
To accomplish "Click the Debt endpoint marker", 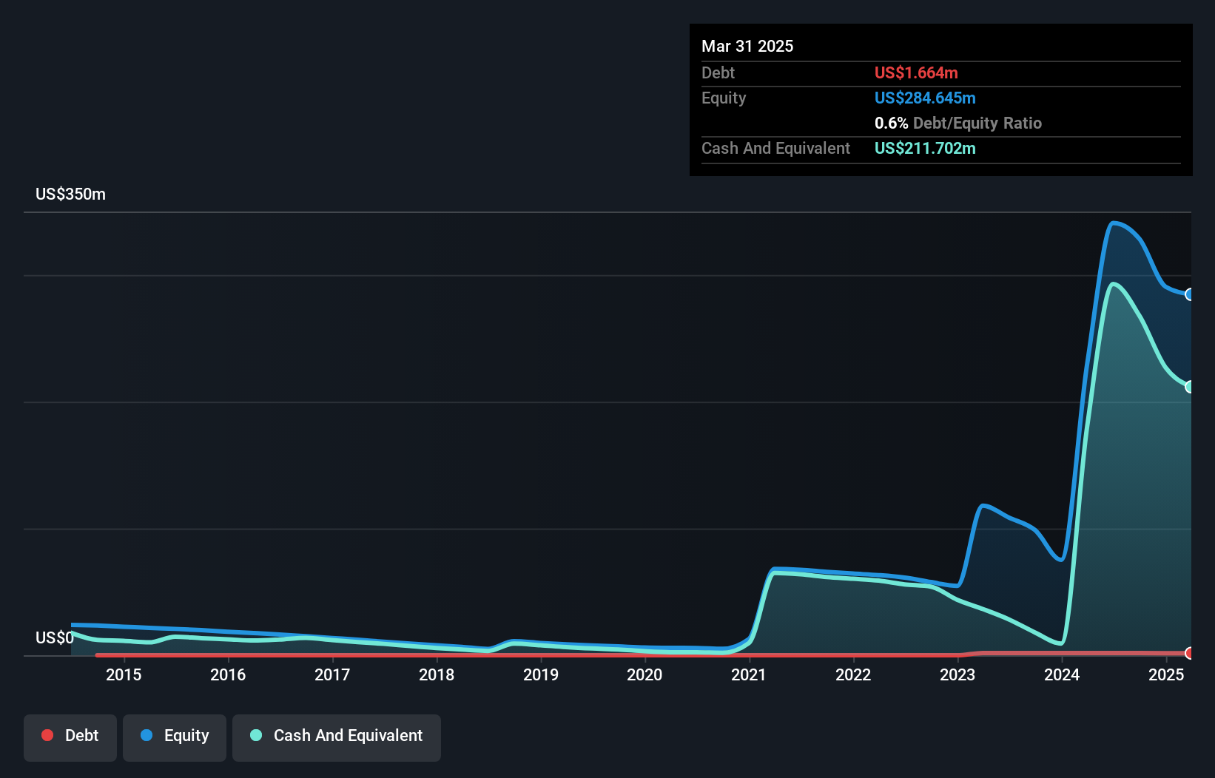I will 1189,653.
